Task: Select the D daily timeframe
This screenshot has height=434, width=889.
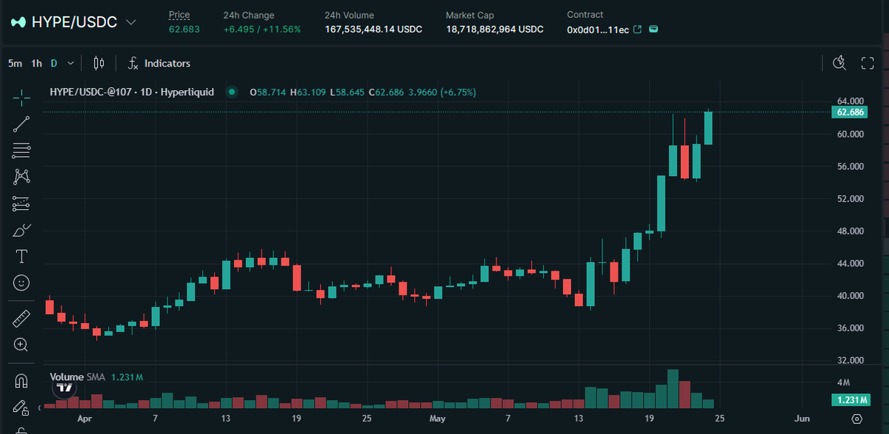Action: (x=54, y=64)
